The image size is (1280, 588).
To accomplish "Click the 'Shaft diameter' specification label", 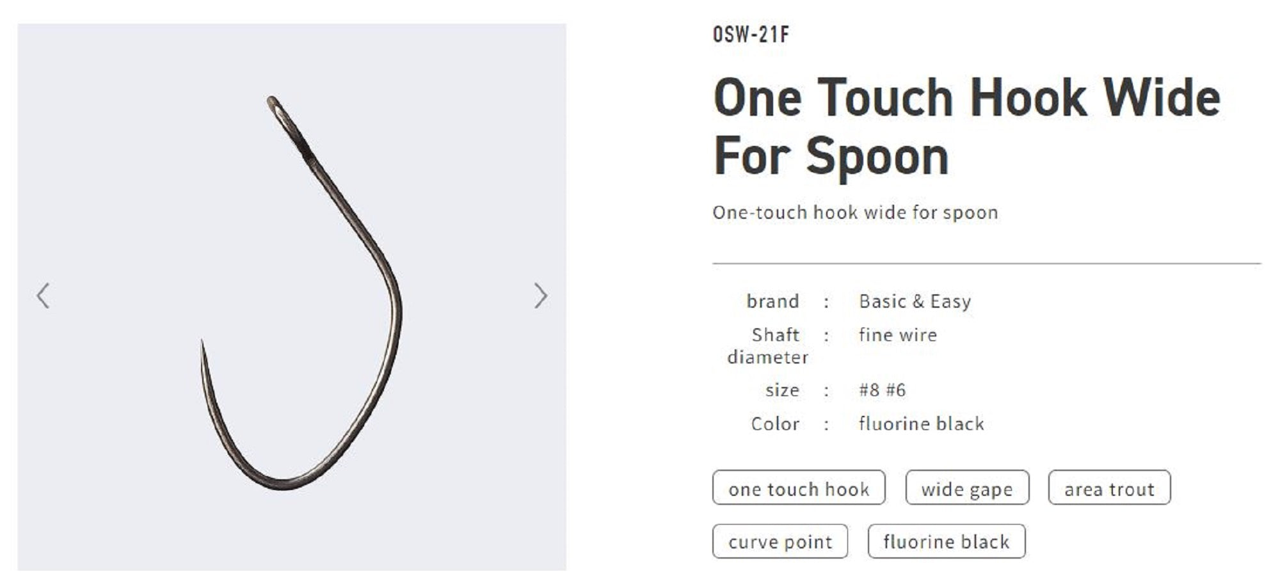I will pyautogui.click(x=773, y=346).
